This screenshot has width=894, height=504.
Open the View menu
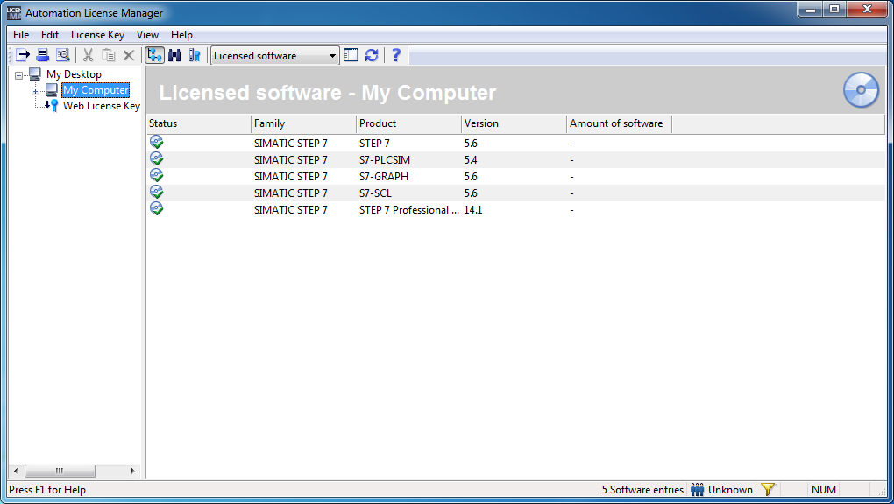pos(147,35)
